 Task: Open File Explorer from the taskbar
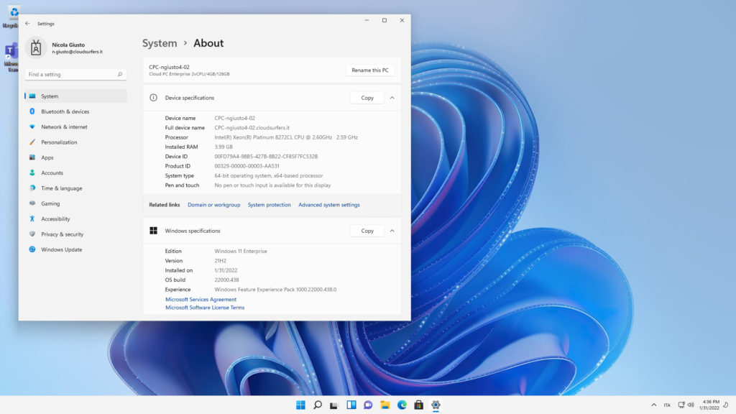pos(385,405)
